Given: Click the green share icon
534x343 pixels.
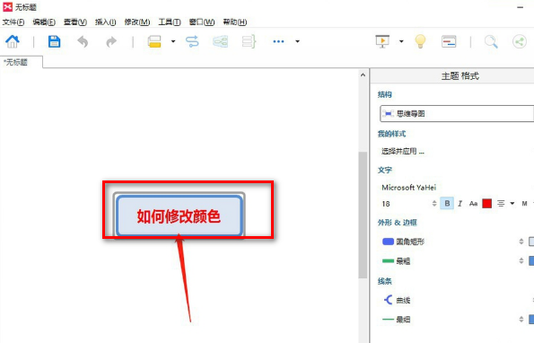Looking at the screenshot, I should tap(520, 42).
